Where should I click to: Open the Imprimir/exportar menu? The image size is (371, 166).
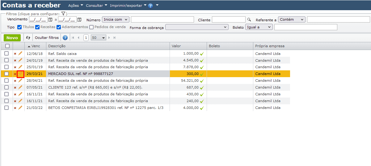[x=128, y=6]
